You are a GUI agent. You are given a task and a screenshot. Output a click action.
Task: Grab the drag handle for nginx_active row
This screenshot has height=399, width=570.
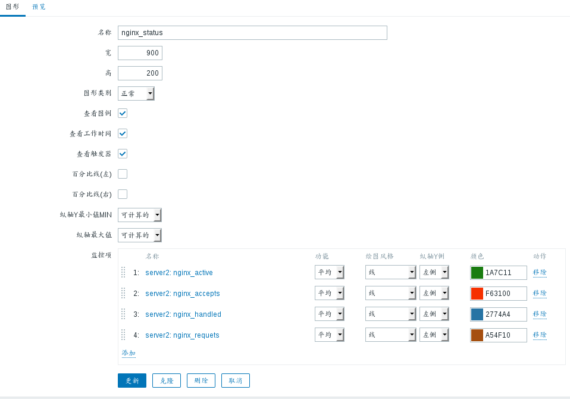[123, 272]
